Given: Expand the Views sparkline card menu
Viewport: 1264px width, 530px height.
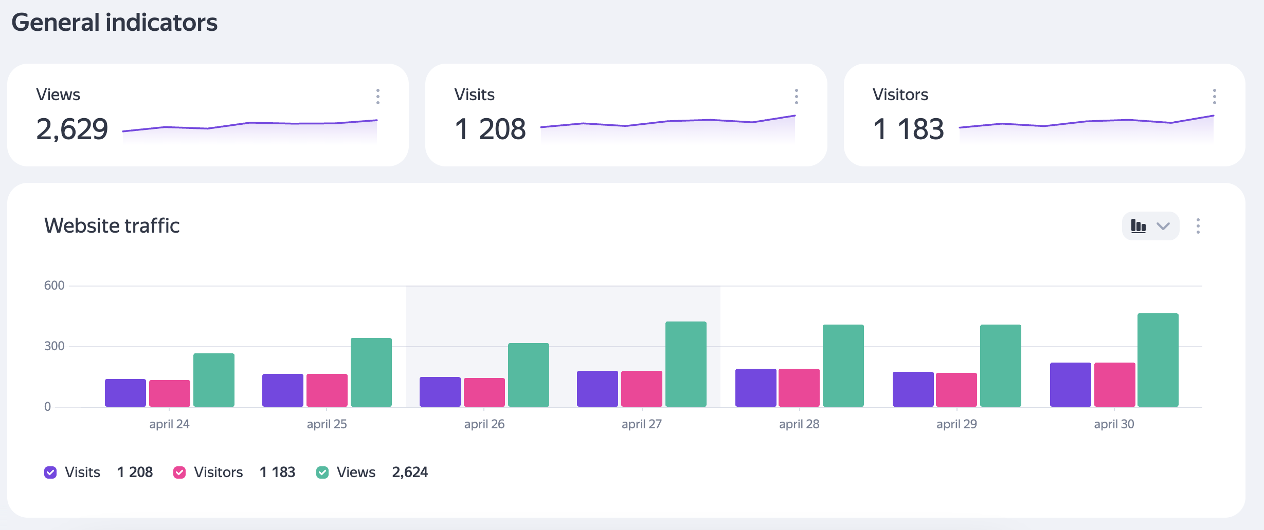Looking at the screenshot, I should [x=378, y=97].
